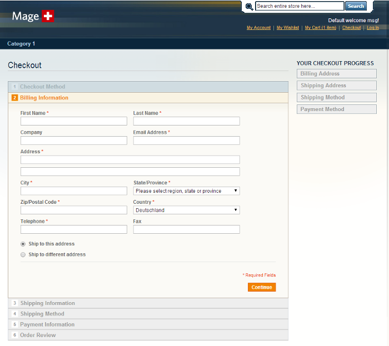
Task: Open the My Account link
Action: pyautogui.click(x=258, y=28)
